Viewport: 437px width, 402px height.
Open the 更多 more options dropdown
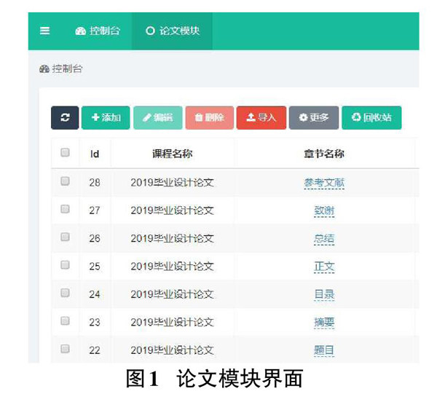pos(313,117)
